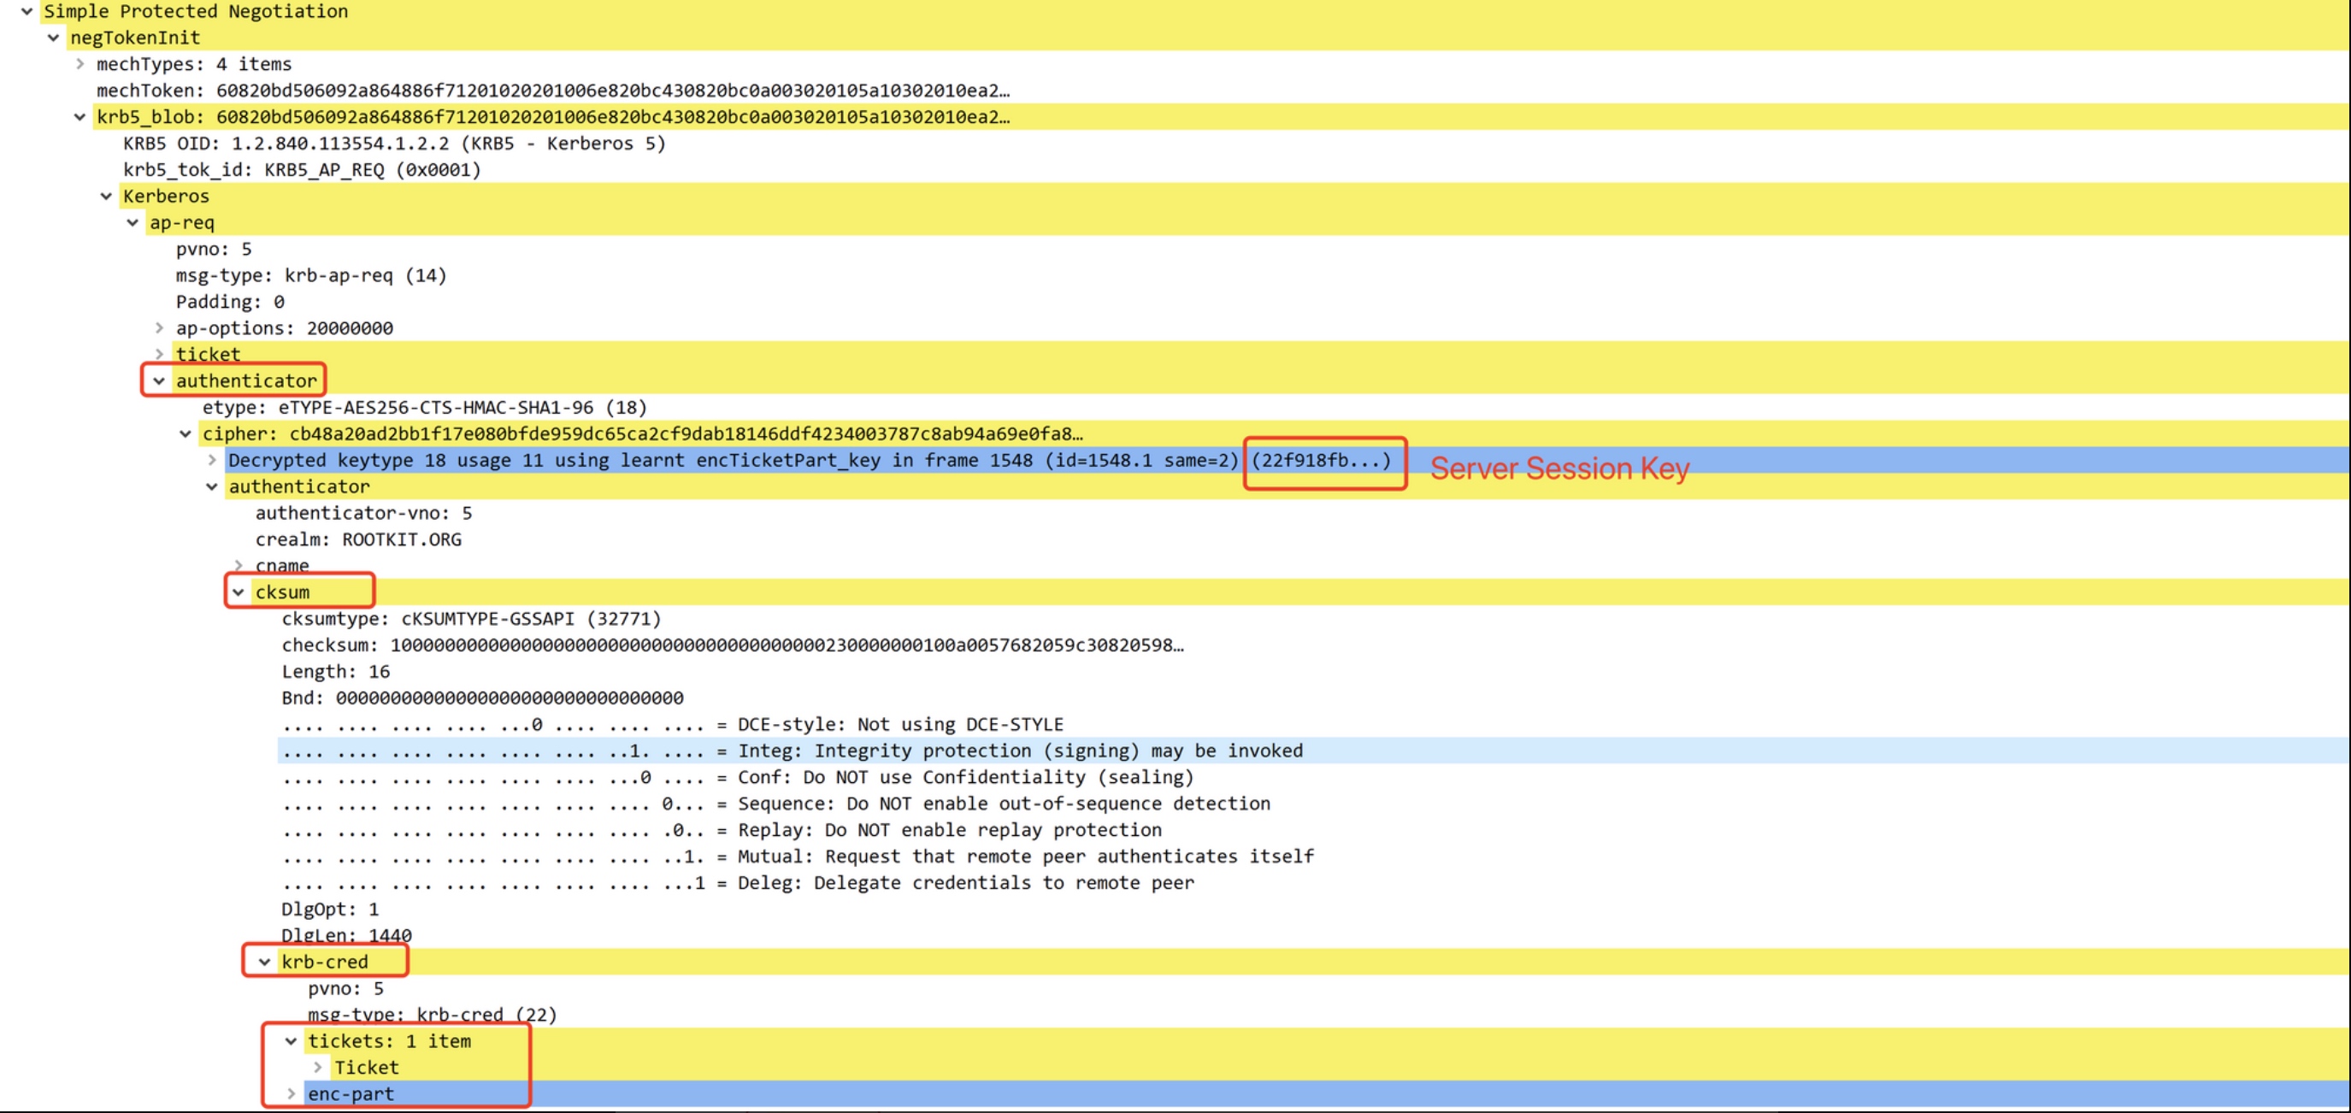The image size is (2351, 1113).
Task: Expand the ticket node under ap-req
Action: 160,355
